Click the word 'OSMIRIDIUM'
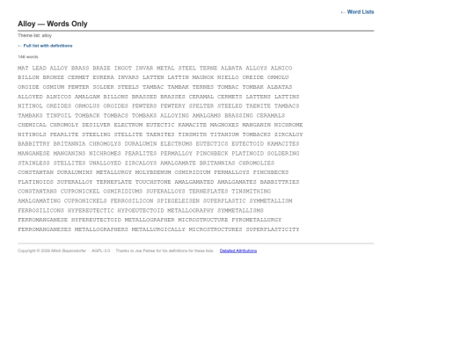This screenshot has width=475, height=356. point(193,172)
